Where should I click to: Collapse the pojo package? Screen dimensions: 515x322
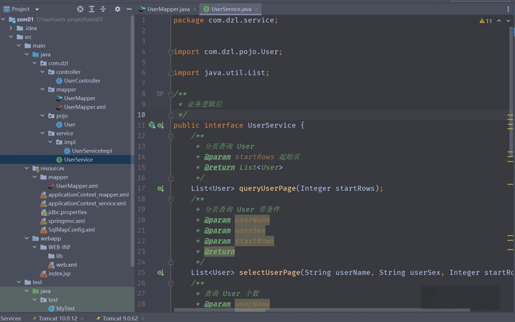[x=42, y=115]
